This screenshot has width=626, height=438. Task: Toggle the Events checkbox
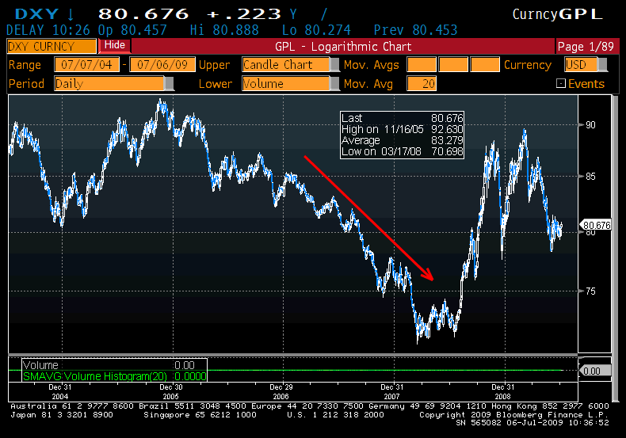(x=561, y=83)
